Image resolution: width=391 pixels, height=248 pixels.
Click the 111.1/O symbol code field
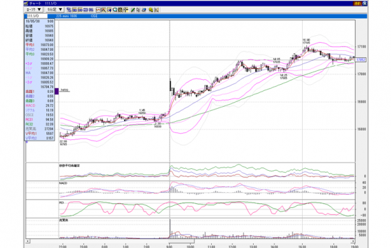36,16
